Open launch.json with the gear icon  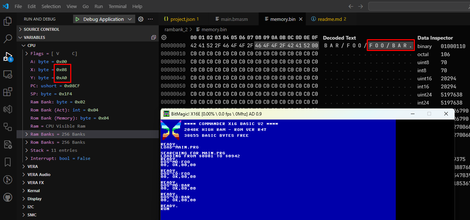tap(141, 19)
